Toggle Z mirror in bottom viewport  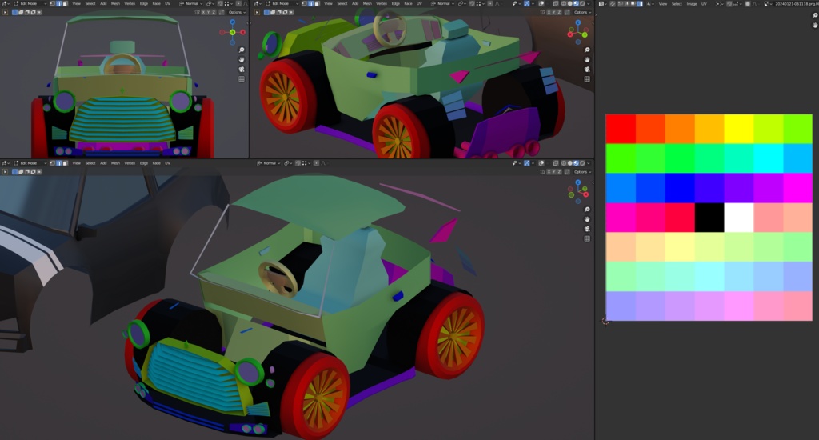(559, 171)
